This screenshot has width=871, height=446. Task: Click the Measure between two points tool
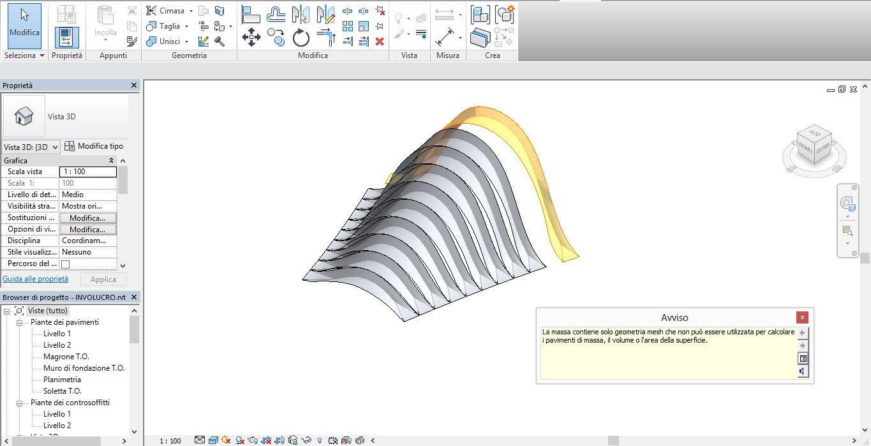pyautogui.click(x=445, y=36)
